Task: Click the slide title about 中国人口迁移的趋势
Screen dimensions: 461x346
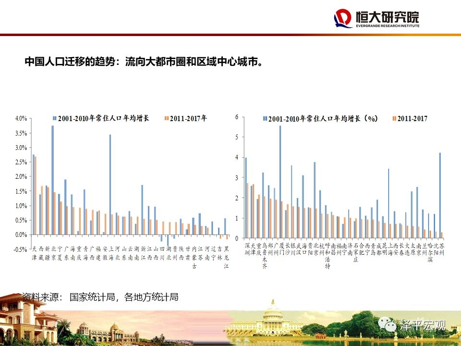Action: coord(144,62)
